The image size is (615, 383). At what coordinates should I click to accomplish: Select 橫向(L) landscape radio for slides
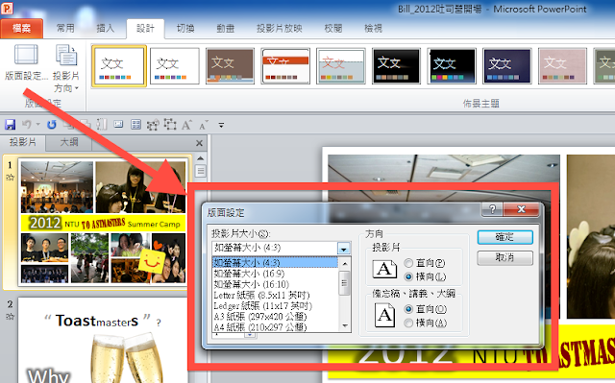pyautogui.click(x=408, y=276)
